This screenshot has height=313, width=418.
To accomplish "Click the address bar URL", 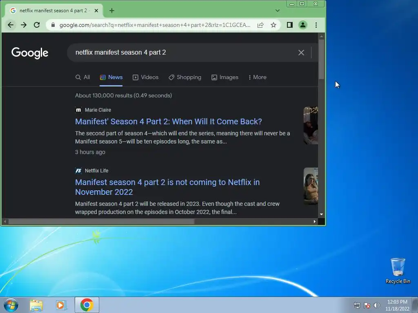I will [155, 25].
